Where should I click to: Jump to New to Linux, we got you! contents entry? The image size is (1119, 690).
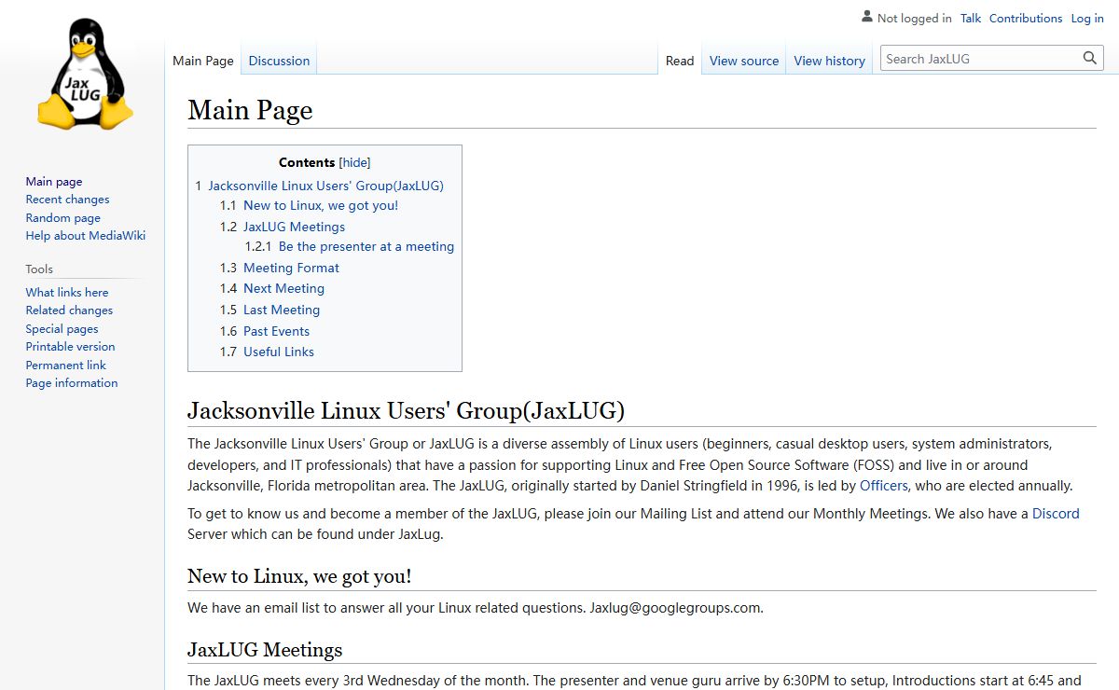[x=321, y=206]
